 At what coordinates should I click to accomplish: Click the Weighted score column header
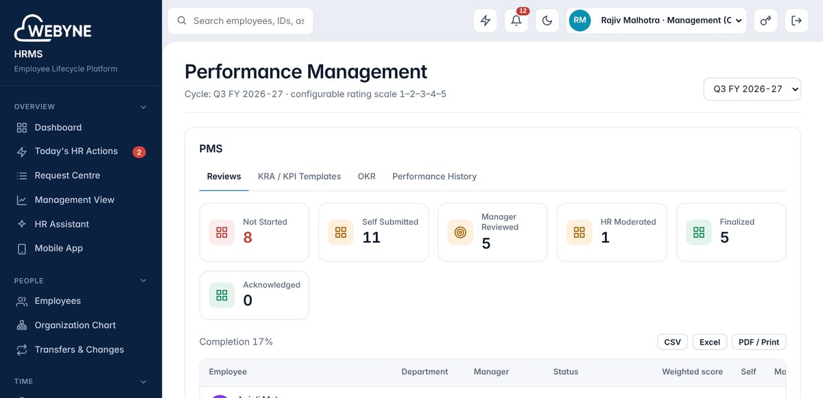tap(692, 372)
